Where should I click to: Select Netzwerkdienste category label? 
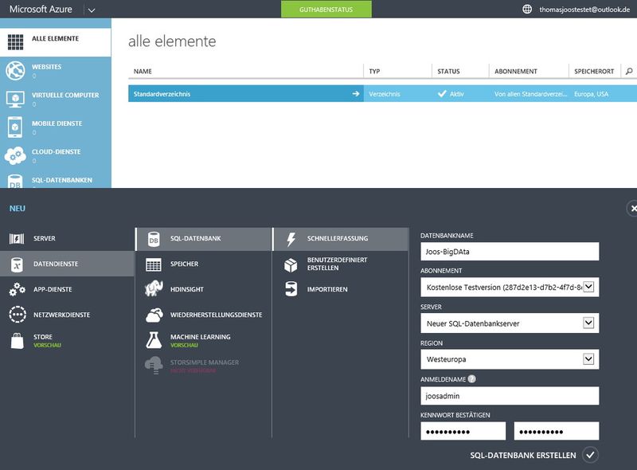[62, 315]
